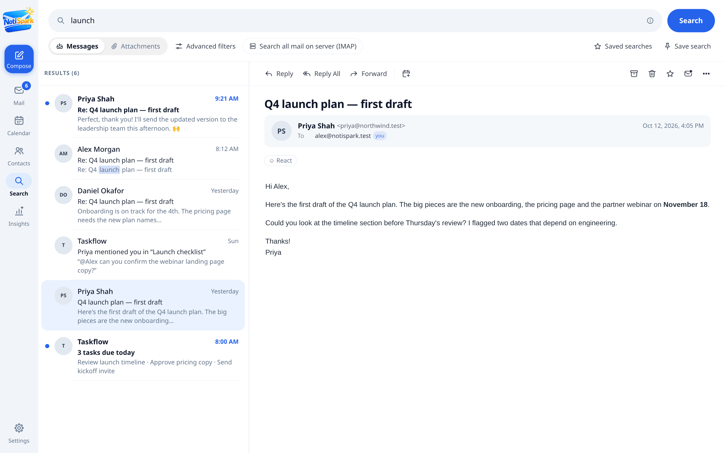Open Daniel Okafor's message
725x453 pixels.
(143, 205)
